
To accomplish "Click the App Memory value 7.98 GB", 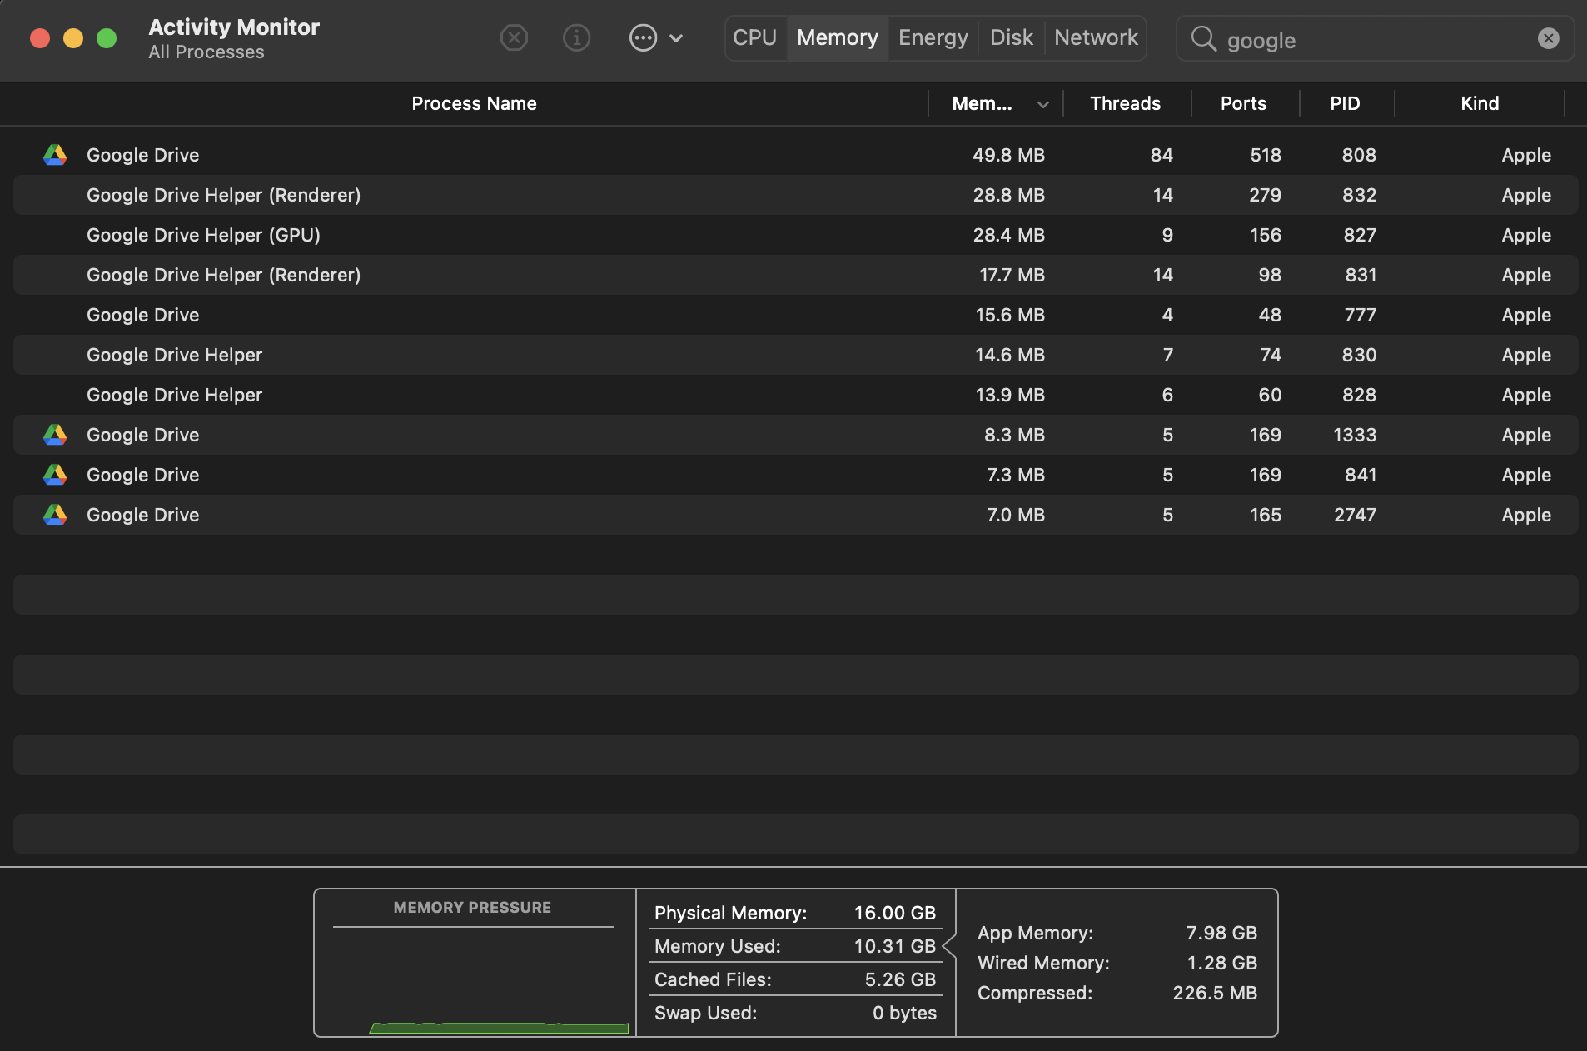I will pos(1221,933).
